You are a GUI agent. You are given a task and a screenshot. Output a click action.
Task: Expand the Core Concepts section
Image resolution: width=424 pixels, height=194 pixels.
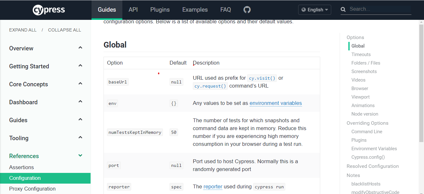80,84
